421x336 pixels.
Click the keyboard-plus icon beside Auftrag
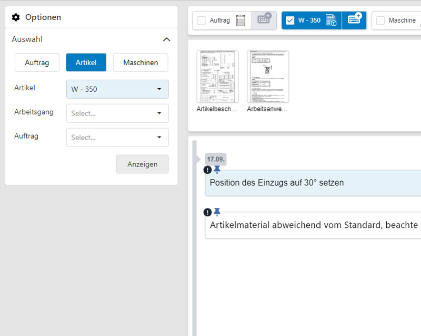pyautogui.click(x=264, y=20)
